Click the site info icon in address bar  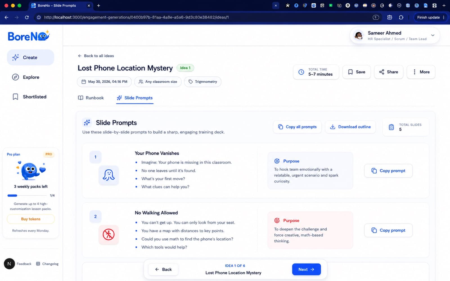pyautogui.click(x=39, y=17)
